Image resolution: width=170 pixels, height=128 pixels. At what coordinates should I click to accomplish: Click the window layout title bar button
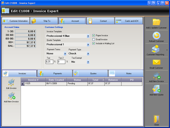pyautogui.click(x=154, y=3)
